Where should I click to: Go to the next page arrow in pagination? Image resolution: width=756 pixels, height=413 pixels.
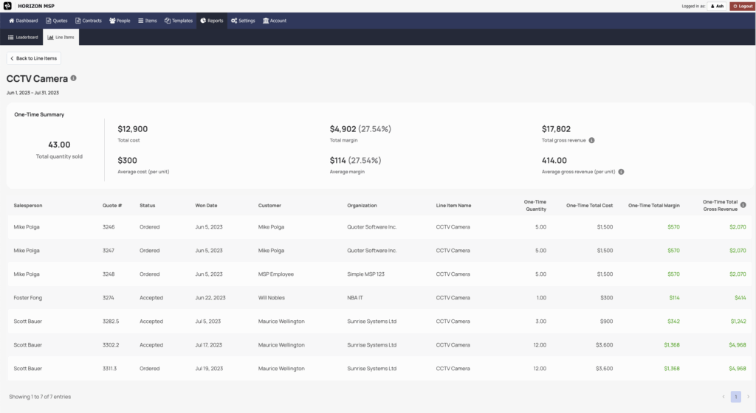click(x=747, y=397)
